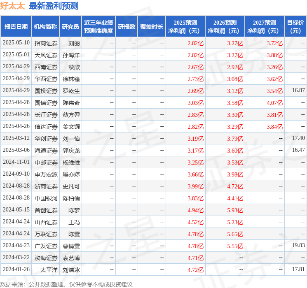Click researcher name 刘一怡
Viewport: 307px width, 288px height.
click(71, 139)
